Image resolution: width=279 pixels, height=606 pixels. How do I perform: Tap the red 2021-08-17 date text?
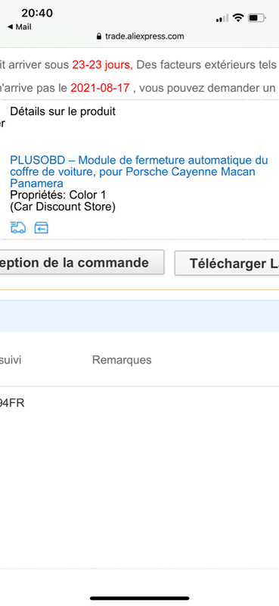[100, 88]
